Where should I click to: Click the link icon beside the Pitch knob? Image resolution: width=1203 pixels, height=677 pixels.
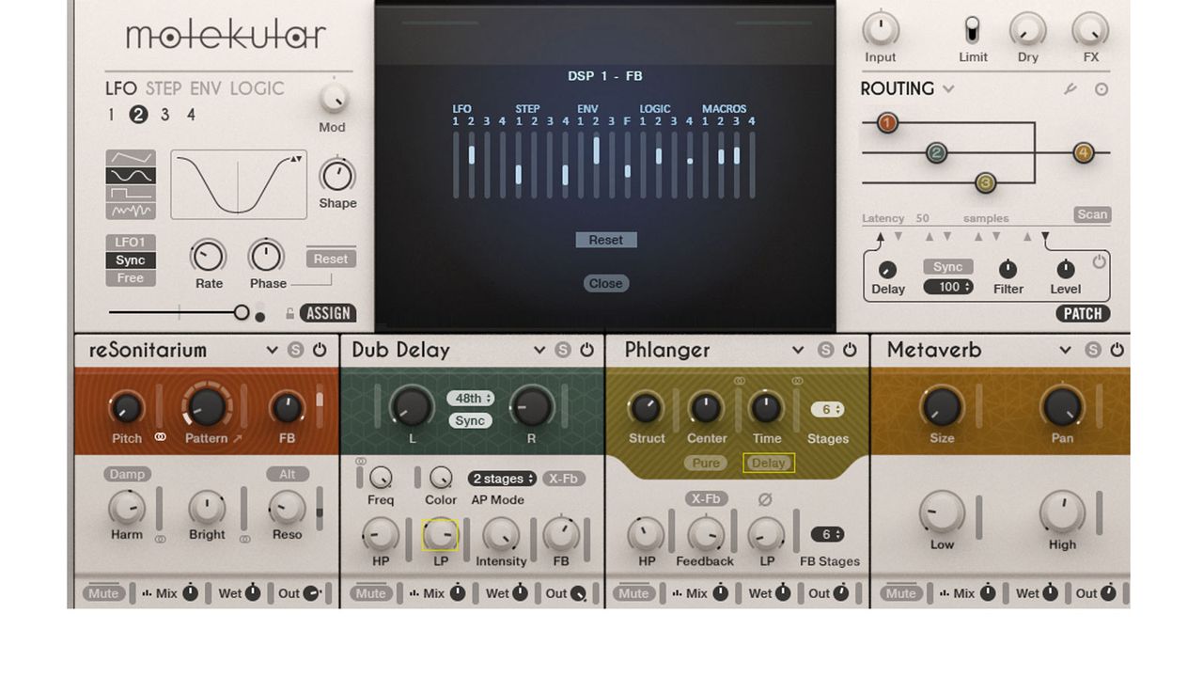(160, 437)
